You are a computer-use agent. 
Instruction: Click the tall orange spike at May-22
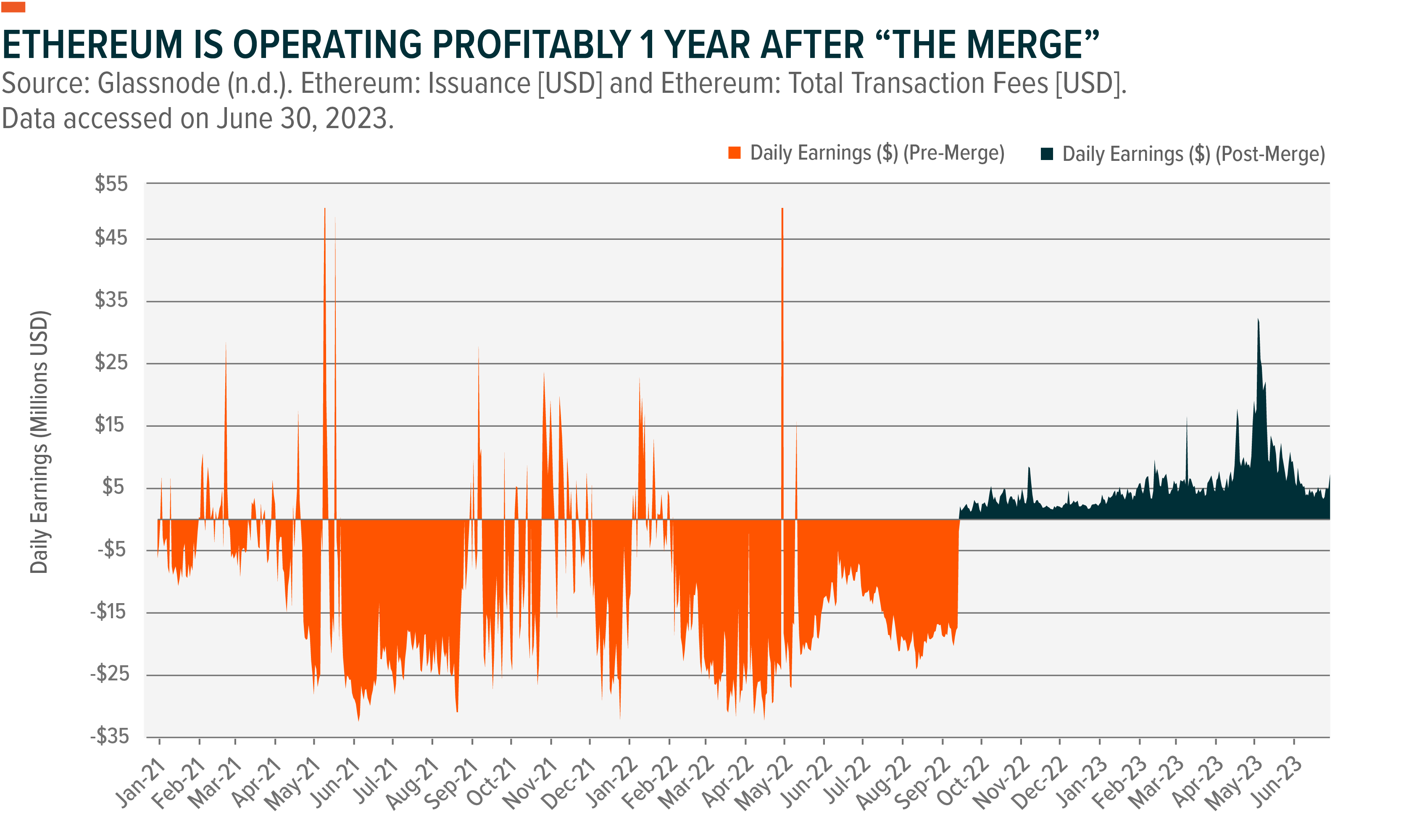(x=782, y=362)
